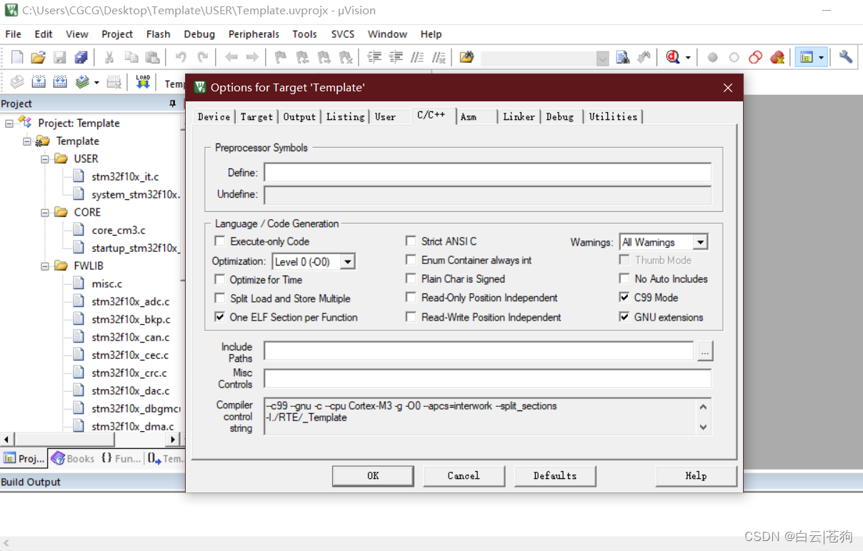The width and height of the screenshot is (863, 551).
Task: Enable Split Load and Store Multiple
Action: point(220,298)
